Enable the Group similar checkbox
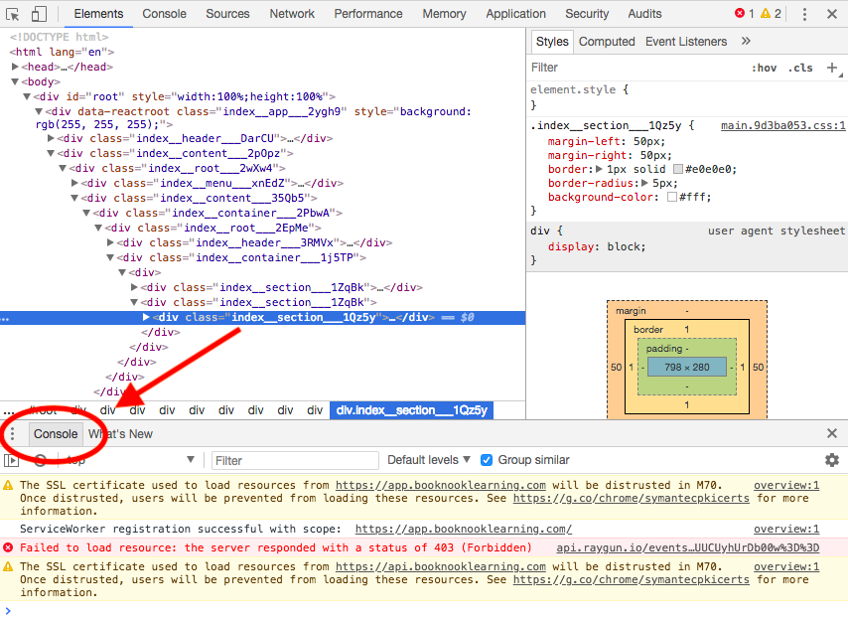The height and width of the screenshot is (619, 848). coord(486,459)
